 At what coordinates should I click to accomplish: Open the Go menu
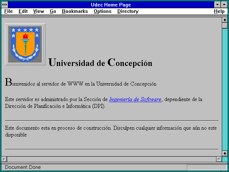click(x=53, y=11)
